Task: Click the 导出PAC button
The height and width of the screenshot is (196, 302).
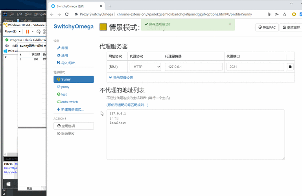Action: tap(267, 27)
